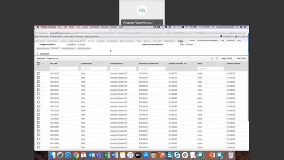Click refresh icon beside Apply Filters
The width and height of the screenshot is (284, 160).
click(x=217, y=58)
